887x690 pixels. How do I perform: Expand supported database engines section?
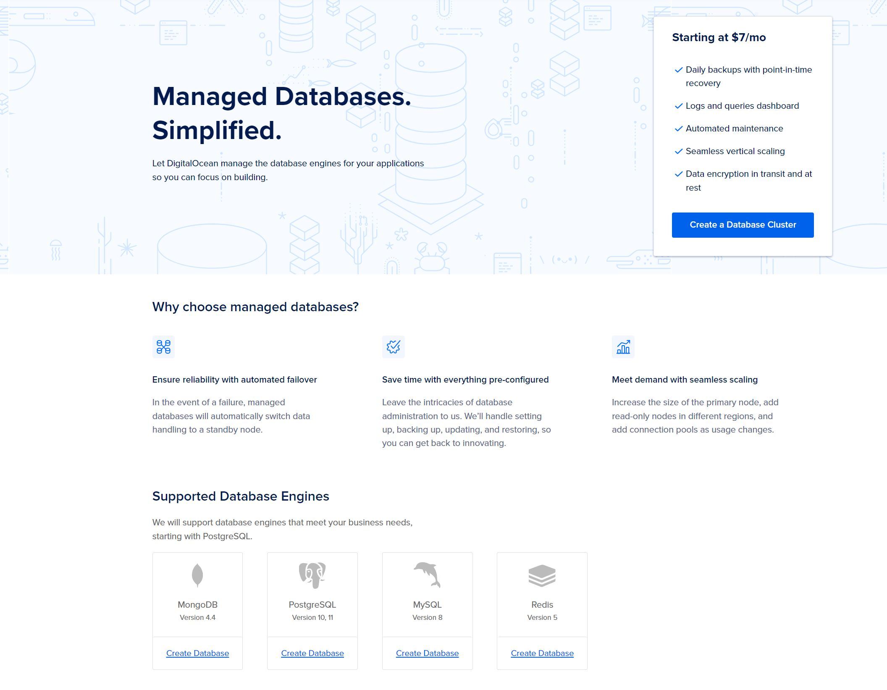[x=241, y=496]
